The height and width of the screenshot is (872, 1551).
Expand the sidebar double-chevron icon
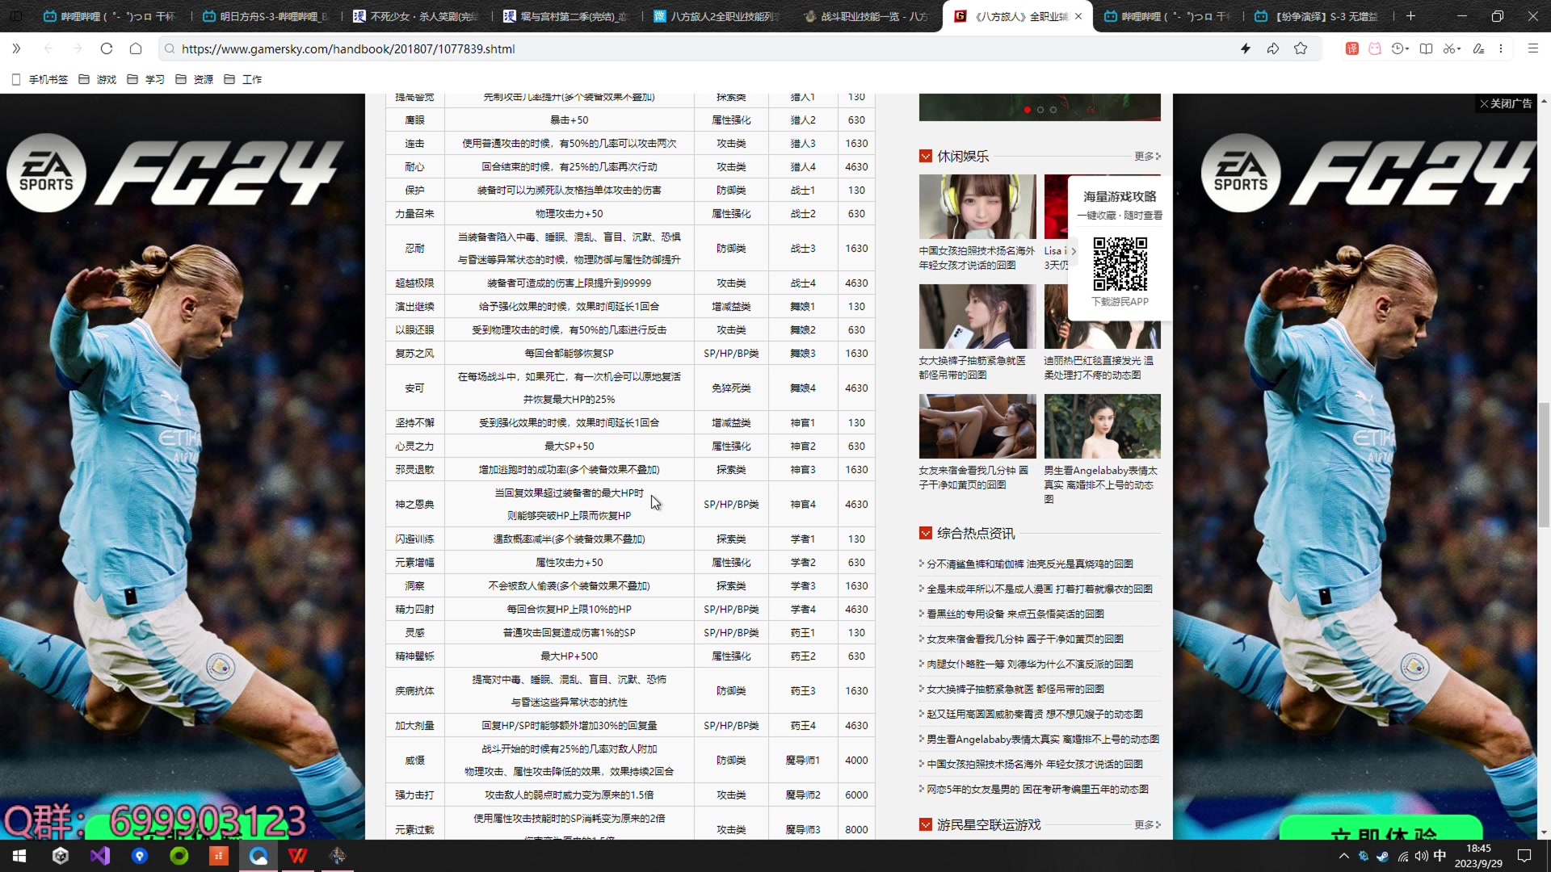[16, 48]
